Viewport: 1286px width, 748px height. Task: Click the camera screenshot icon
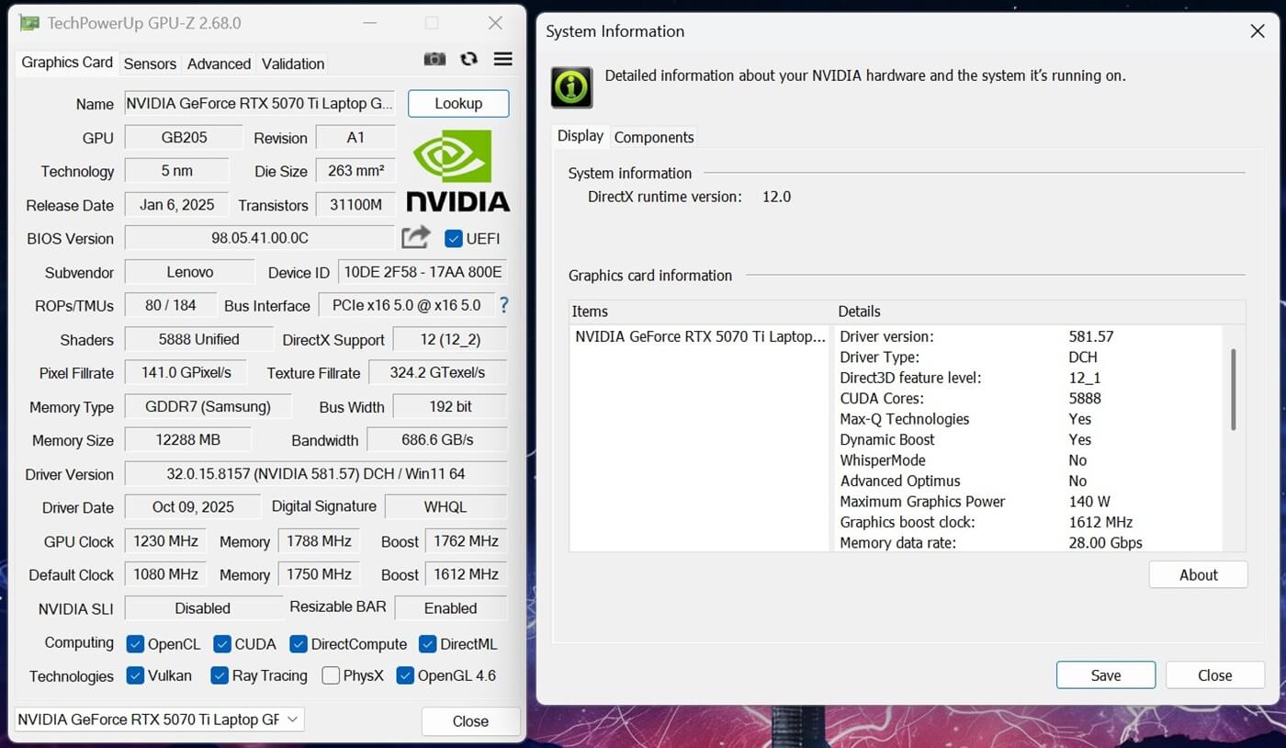click(x=434, y=59)
